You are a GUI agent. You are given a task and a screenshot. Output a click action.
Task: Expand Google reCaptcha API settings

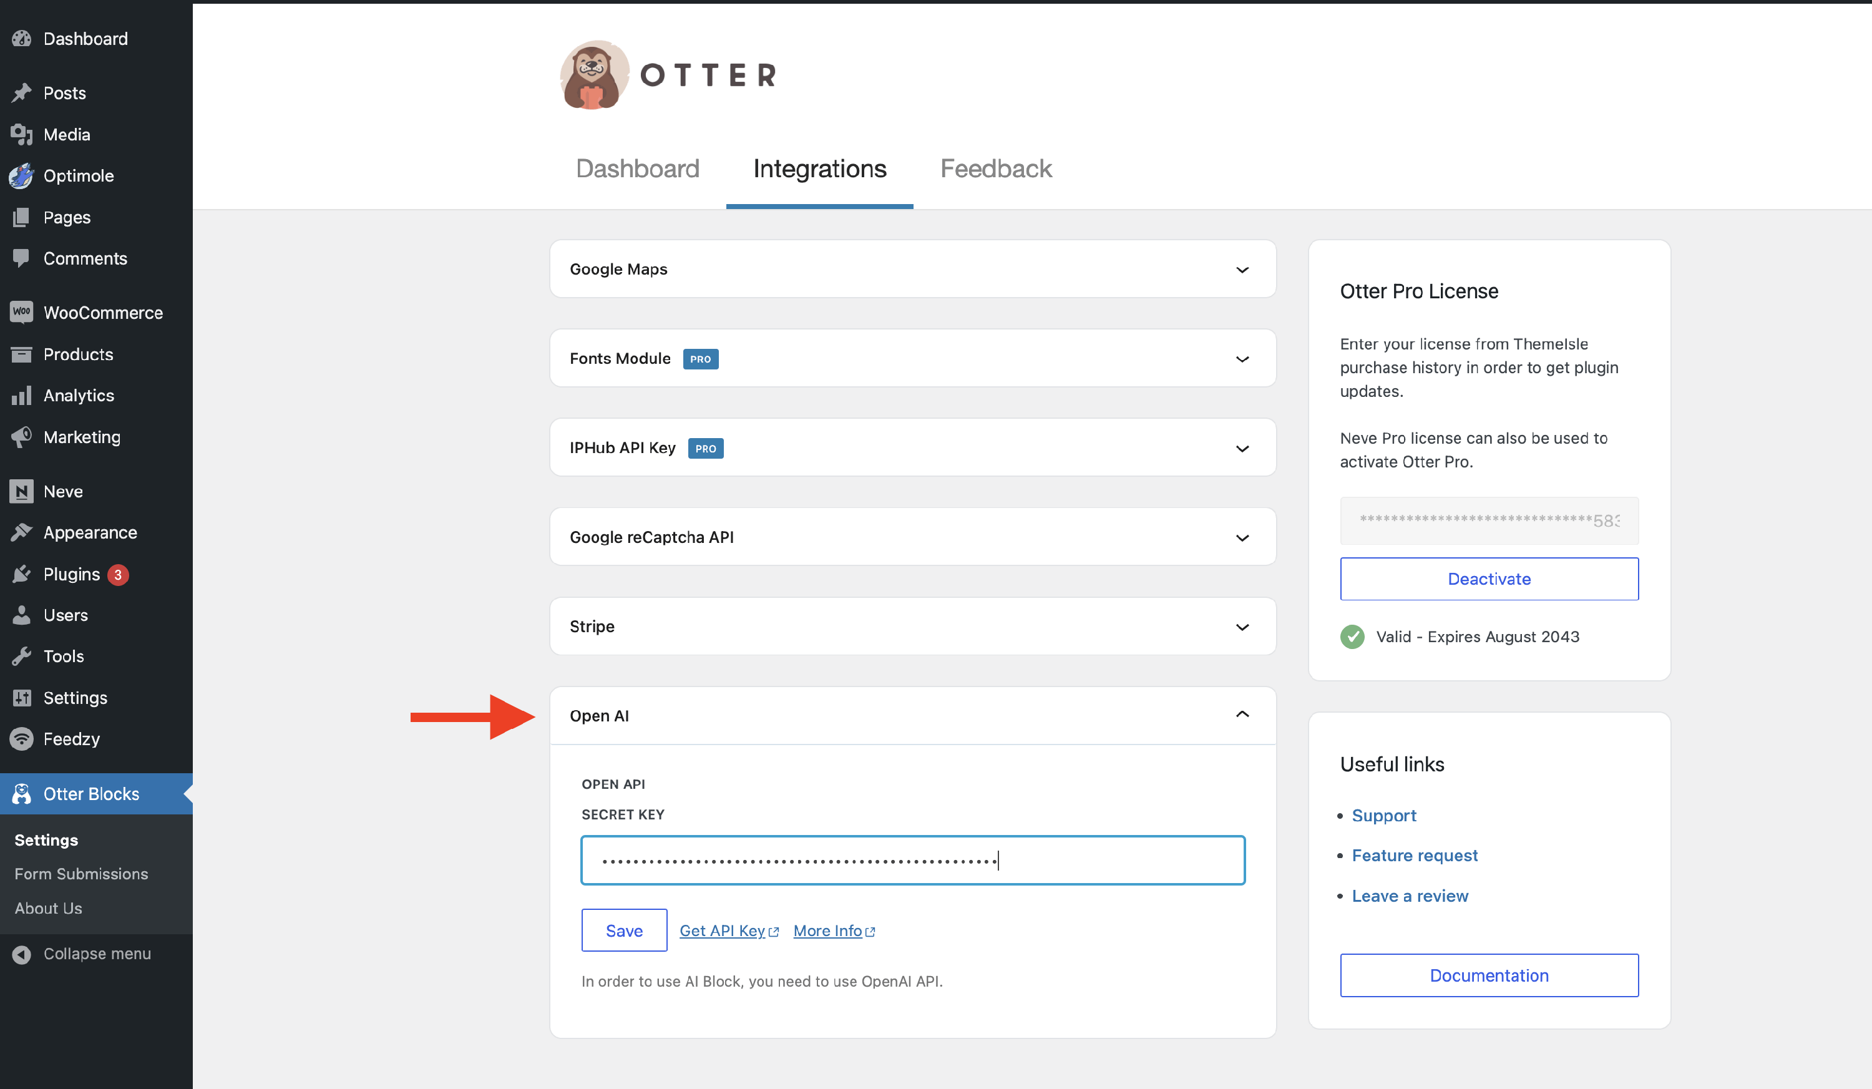tap(912, 537)
